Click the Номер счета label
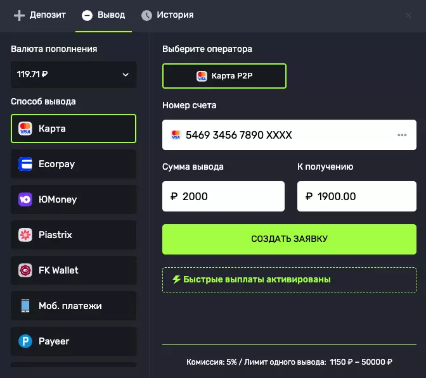The image size is (426, 378). coord(190,105)
